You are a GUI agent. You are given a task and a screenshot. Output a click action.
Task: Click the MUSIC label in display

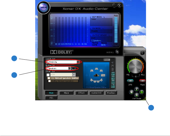tap(104, 43)
